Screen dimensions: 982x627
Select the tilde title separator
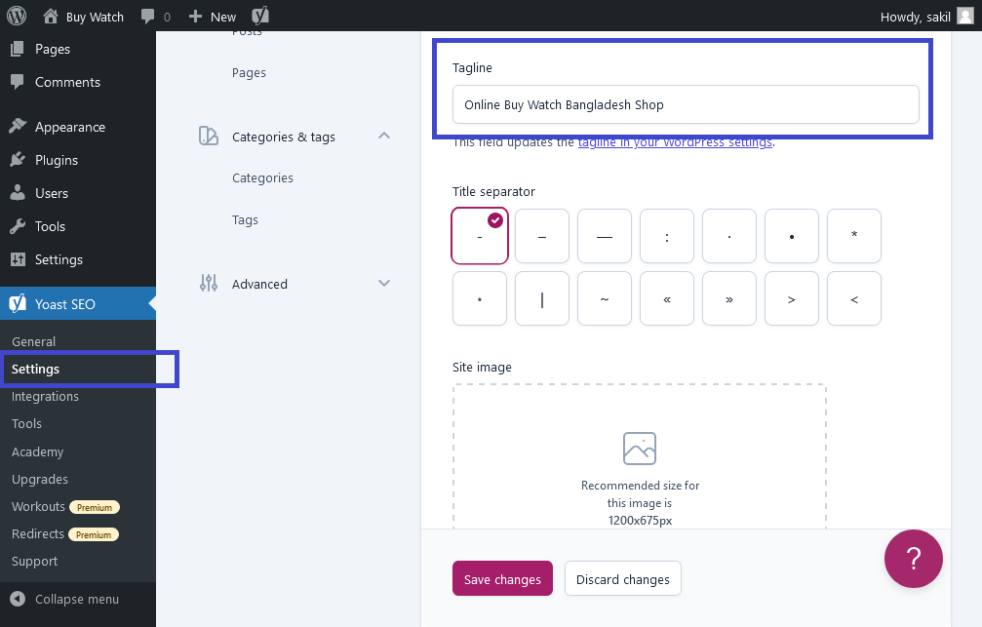click(605, 298)
